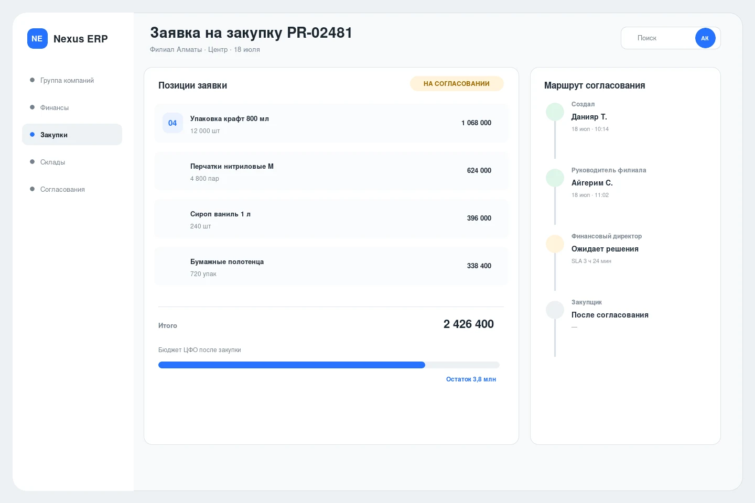Click the Остаток 3,8 млн label

click(x=471, y=379)
